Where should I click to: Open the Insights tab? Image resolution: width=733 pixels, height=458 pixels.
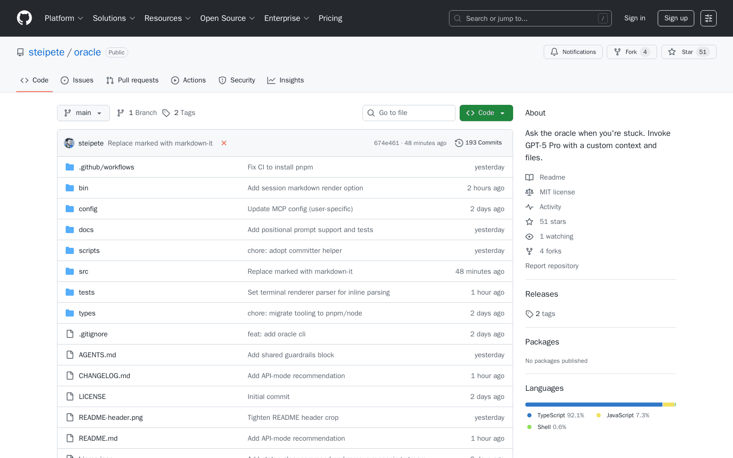(x=286, y=80)
